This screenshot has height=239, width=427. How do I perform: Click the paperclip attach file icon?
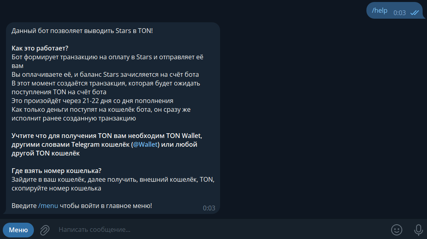click(x=45, y=230)
